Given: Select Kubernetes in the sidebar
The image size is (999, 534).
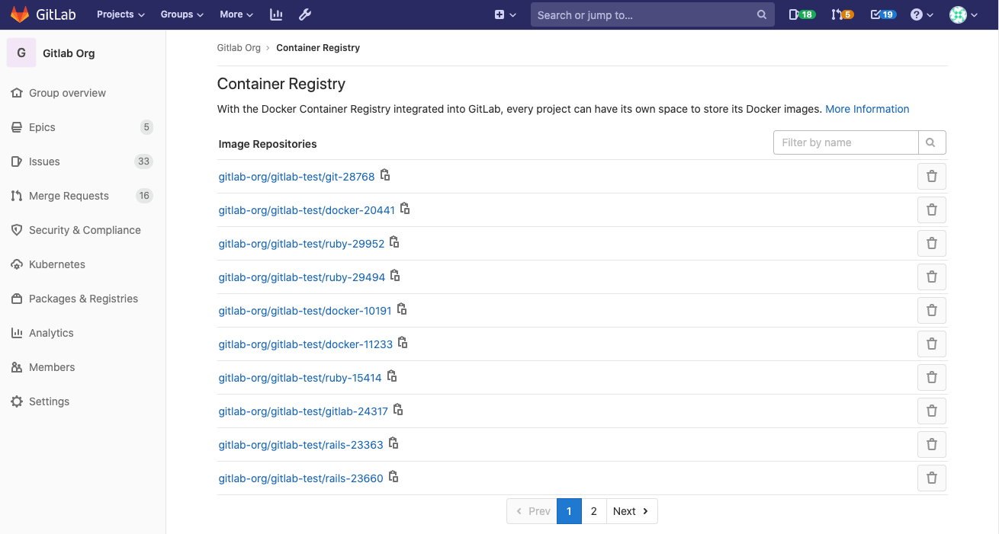Looking at the screenshot, I should click(56, 264).
